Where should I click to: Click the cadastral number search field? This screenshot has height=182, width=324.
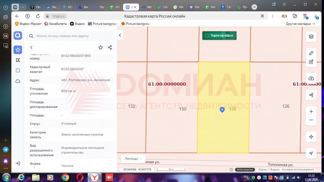[73, 36]
